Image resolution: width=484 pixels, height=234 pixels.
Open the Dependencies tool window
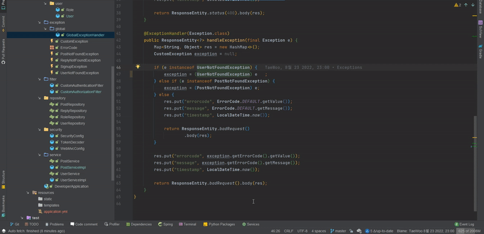click(x=139, y=224)
